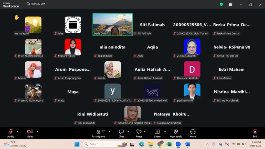
Task: Open the Participants panel
Action: coord(99,133)
